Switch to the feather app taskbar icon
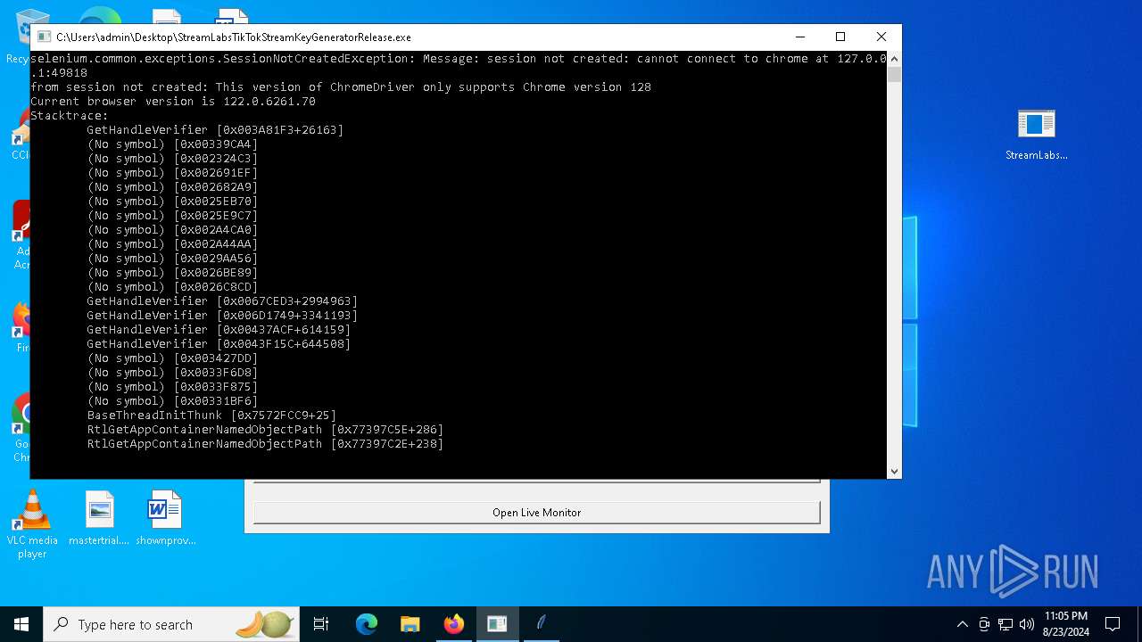This screenshot has width=1142, height=642. click(x=541, y=624)
